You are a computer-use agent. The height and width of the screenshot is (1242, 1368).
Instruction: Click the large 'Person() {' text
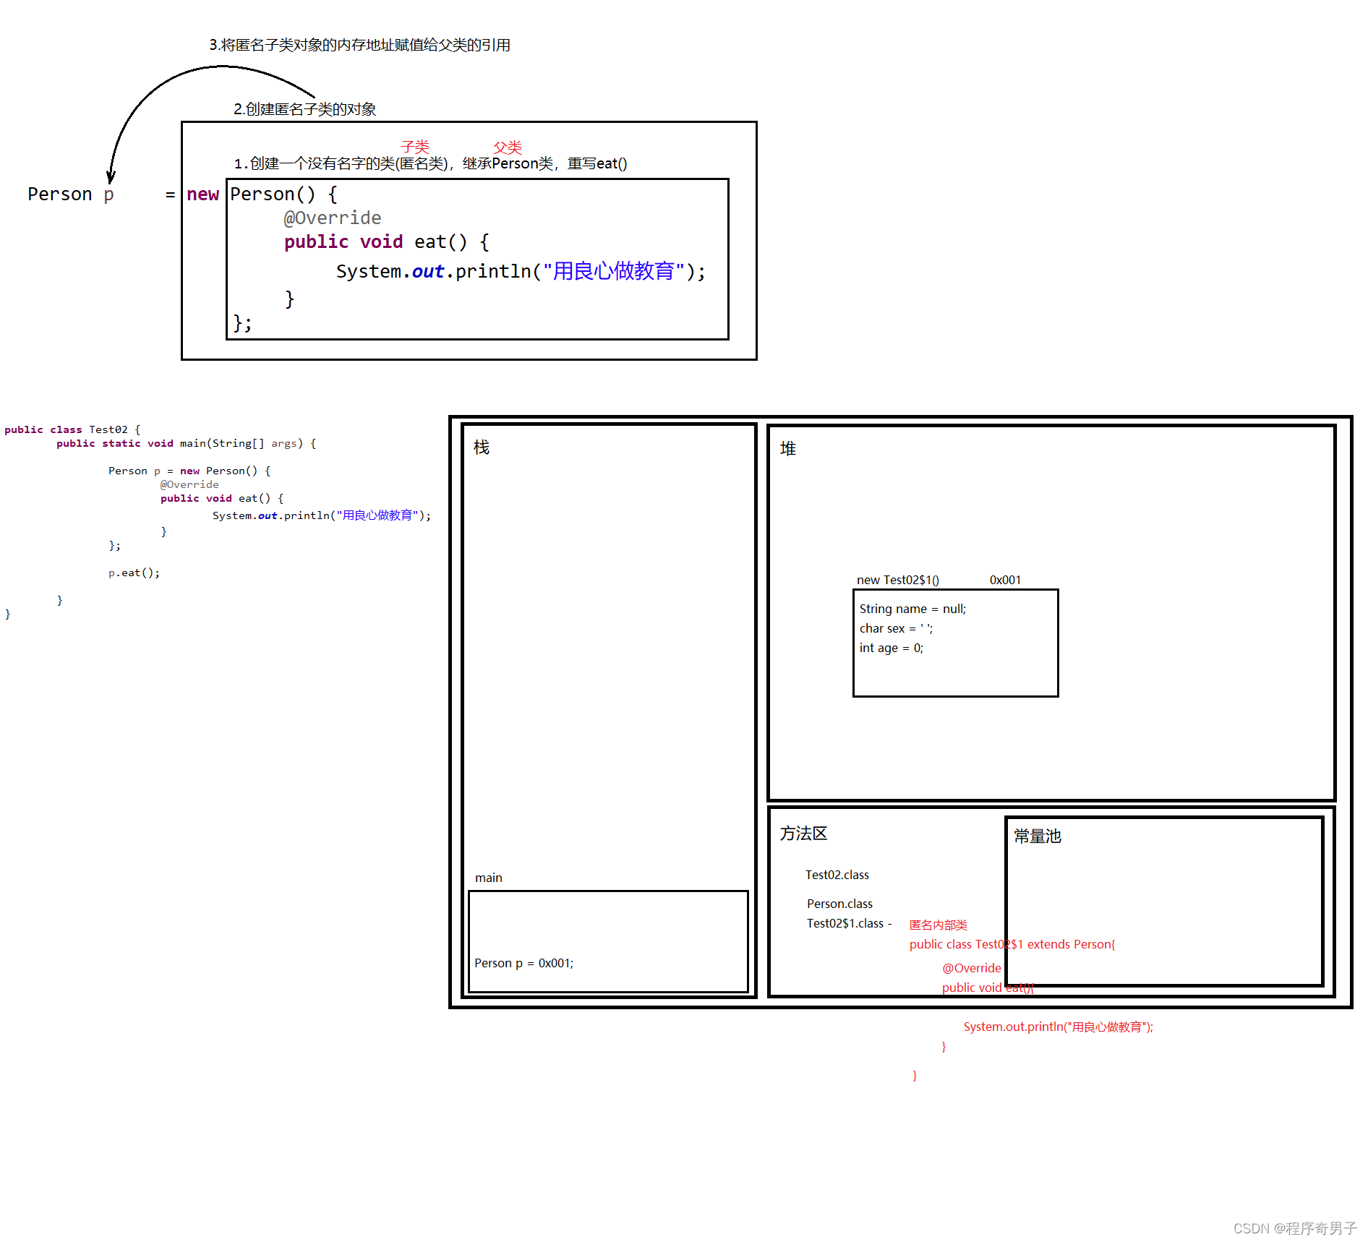(283, 194)
